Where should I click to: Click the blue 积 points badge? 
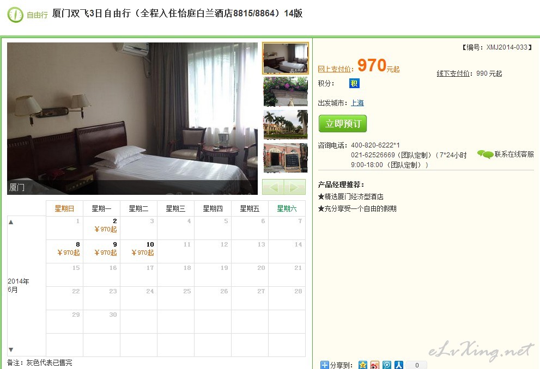click(354, 83)
